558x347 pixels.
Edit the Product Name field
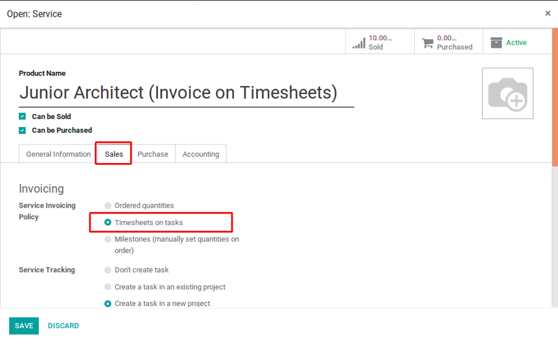click(187, 93)
